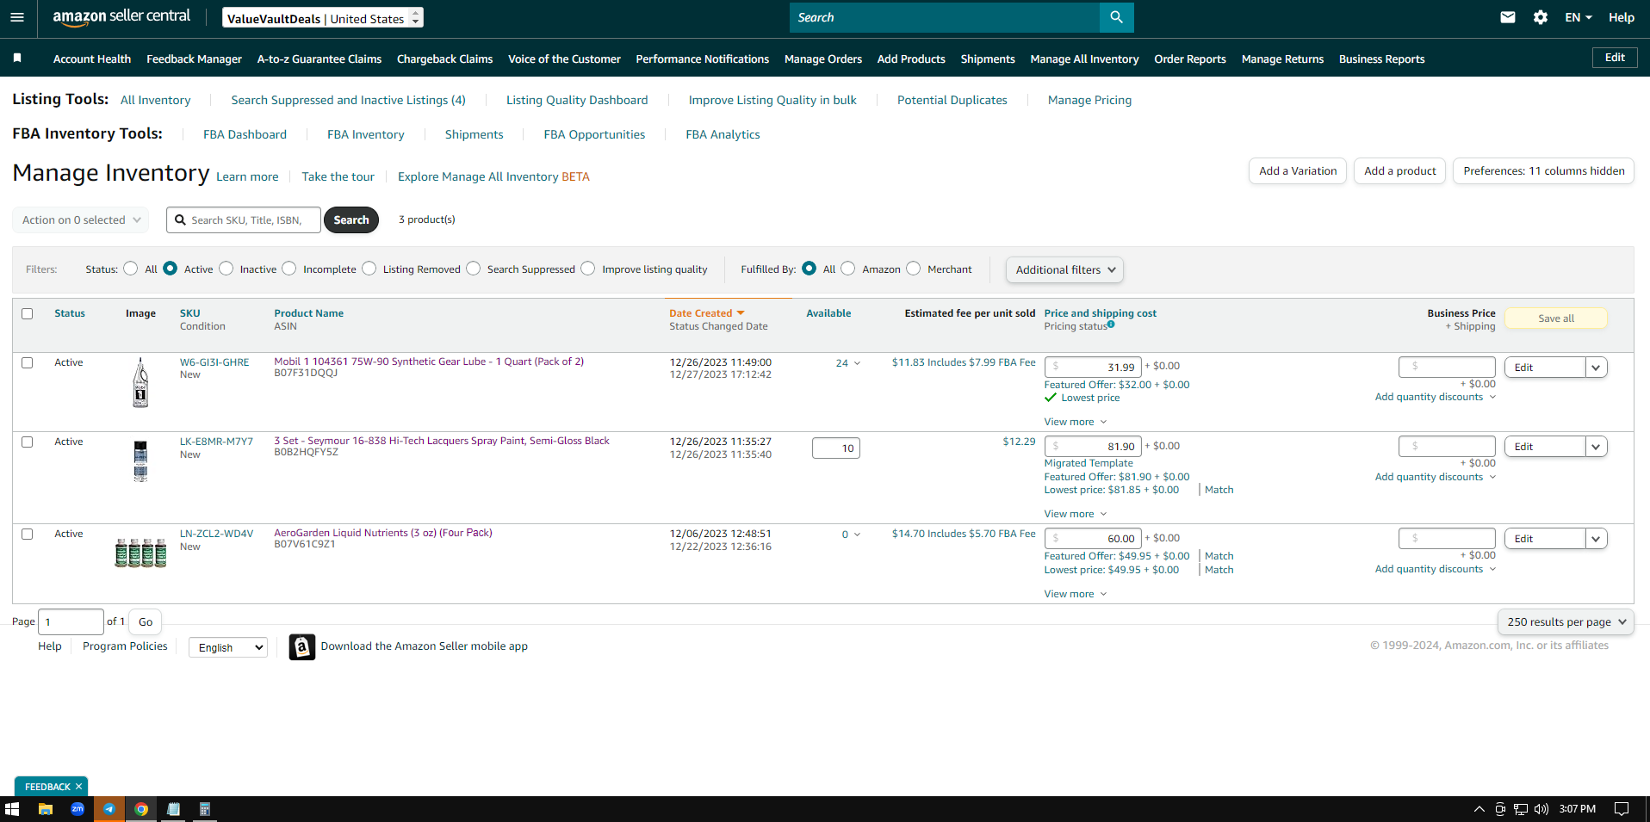Click the Add a product button
The width and height of the screenshot is (1650, 822).
[1399, 171]
